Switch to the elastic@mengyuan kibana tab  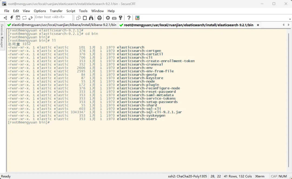[x=62, y=25]
